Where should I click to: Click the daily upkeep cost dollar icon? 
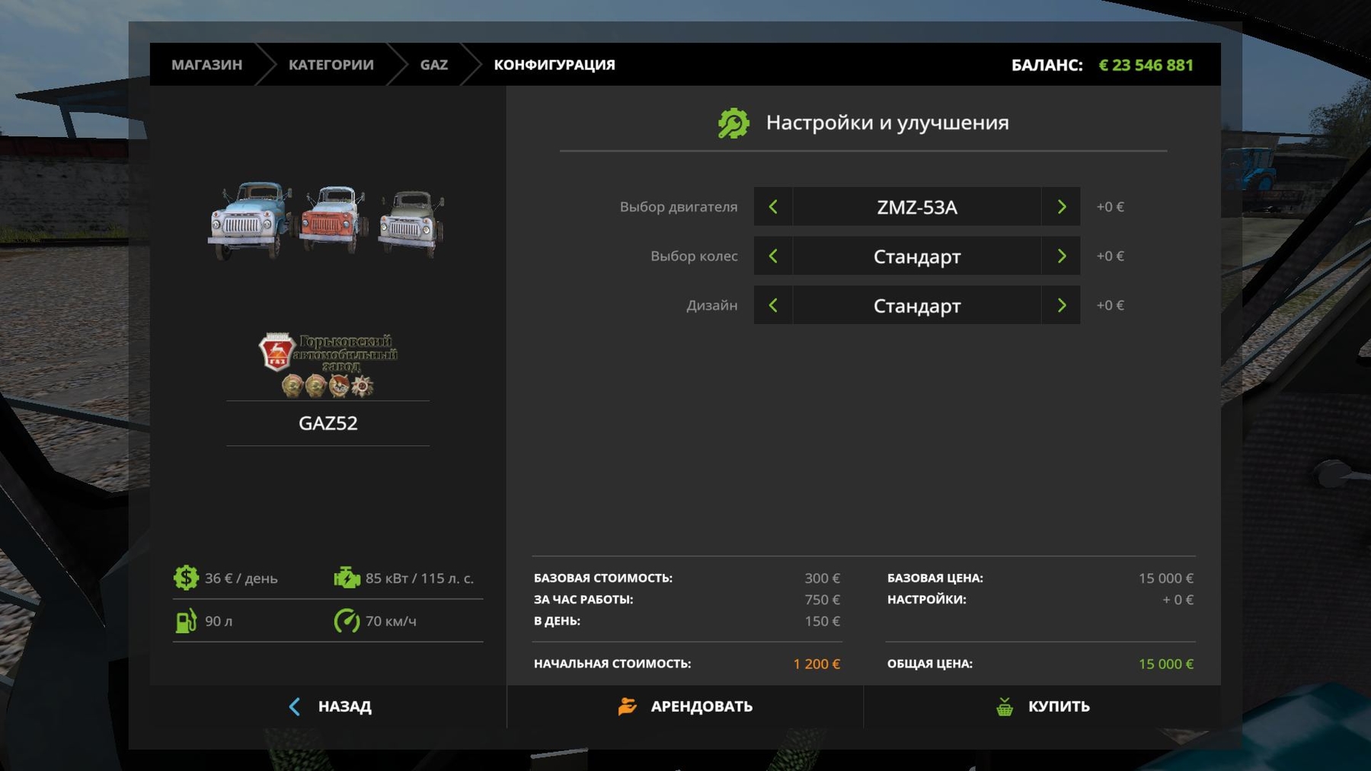pos(186,578)
